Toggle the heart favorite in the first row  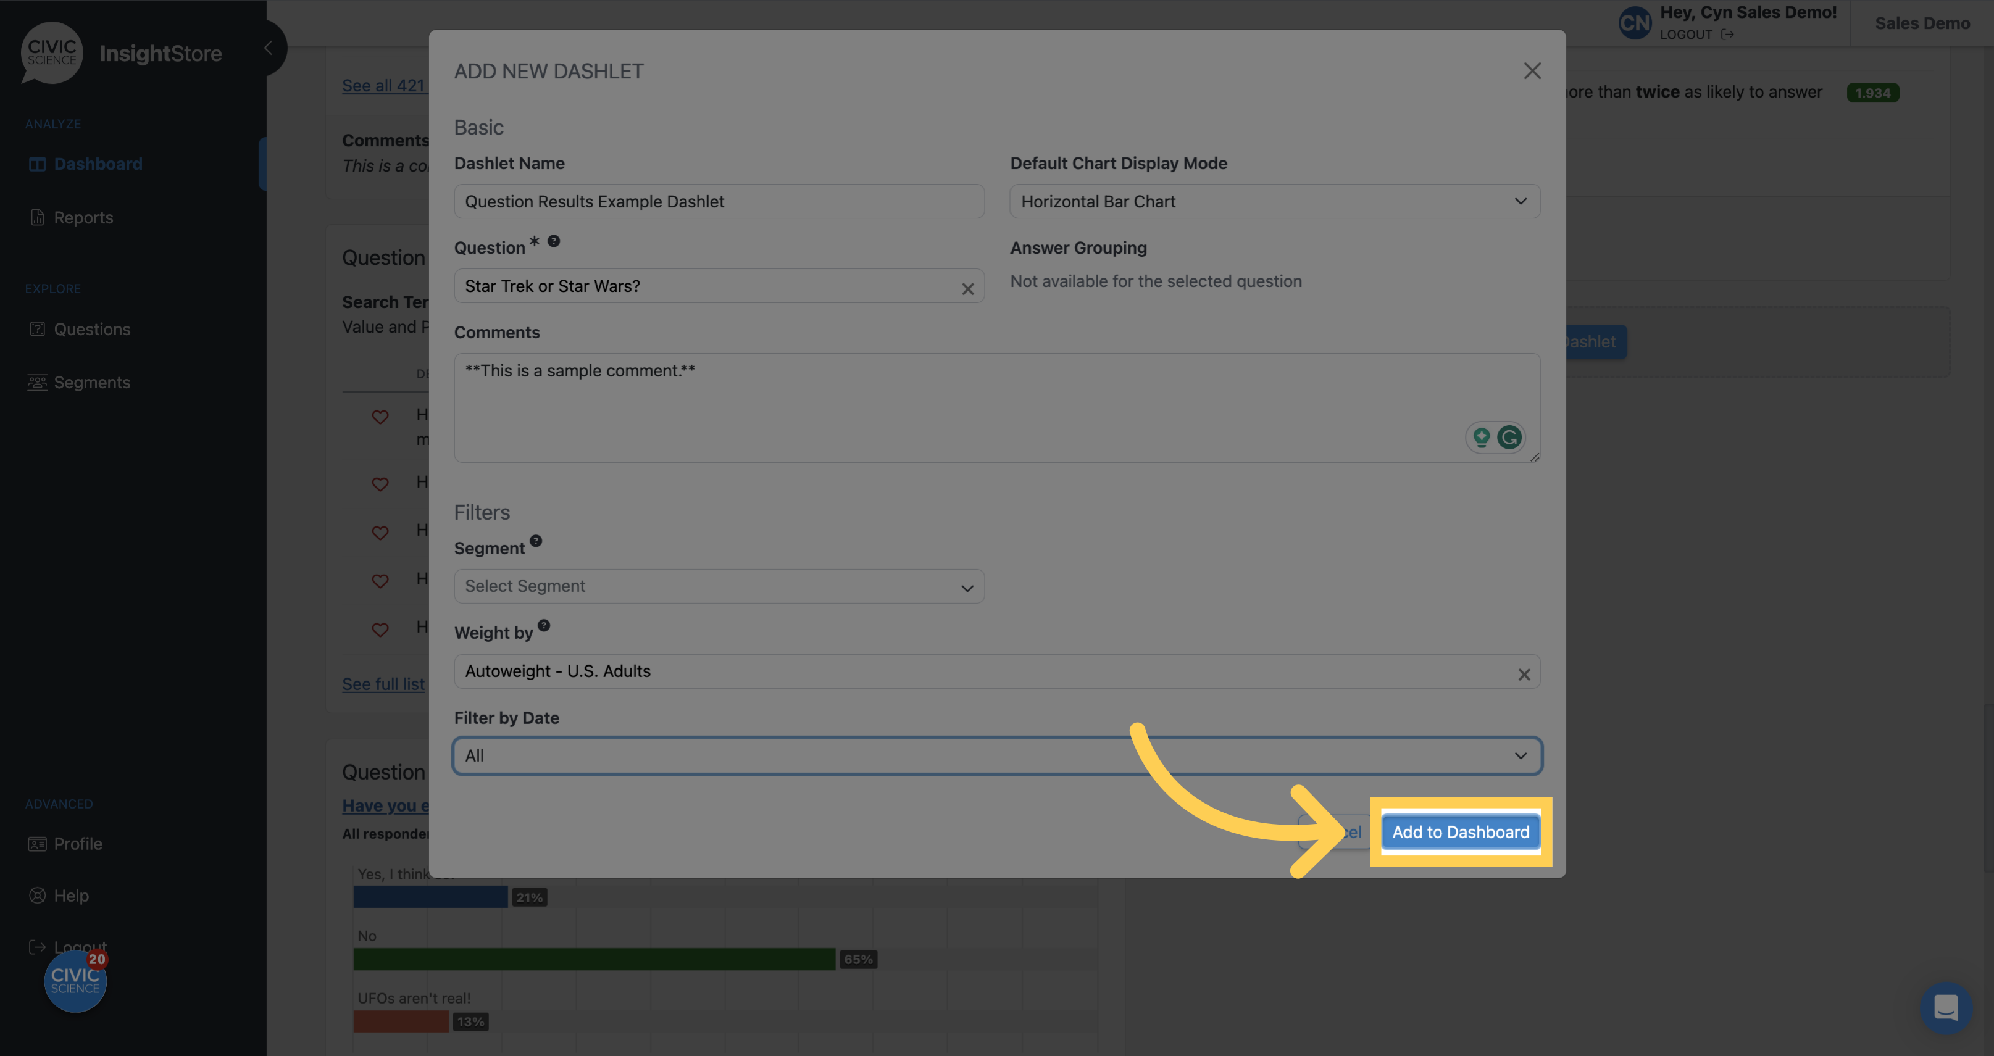tap(379, 417)
